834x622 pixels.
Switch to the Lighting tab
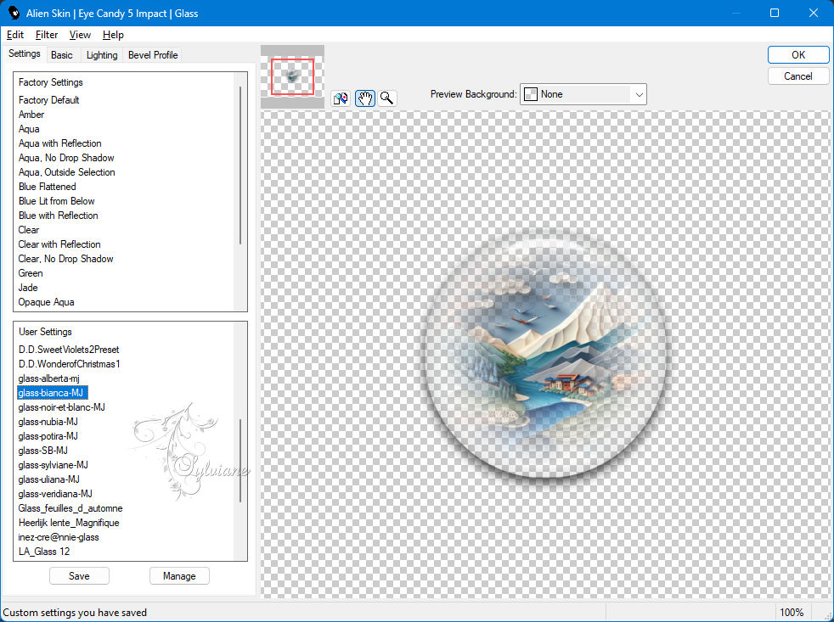click(x=102, y=55)
